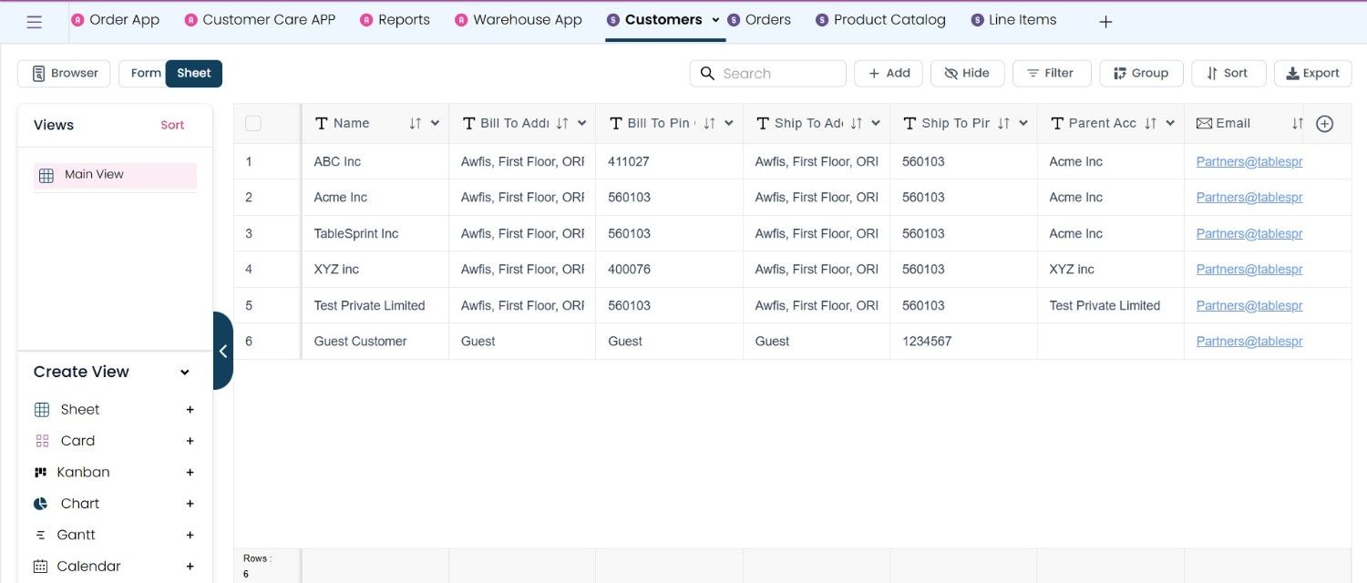Add a Chart view with plus icon
1367x583 pixels.
coord(190,504)
